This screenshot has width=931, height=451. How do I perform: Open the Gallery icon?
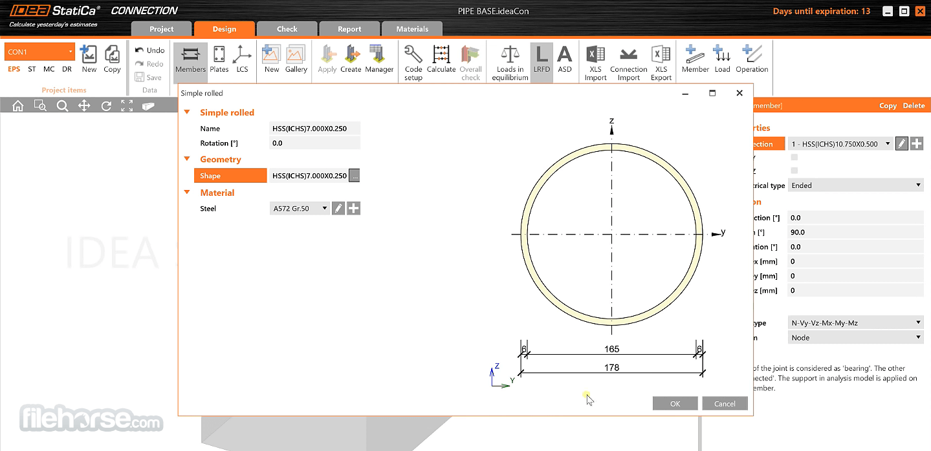click(296, 59)
